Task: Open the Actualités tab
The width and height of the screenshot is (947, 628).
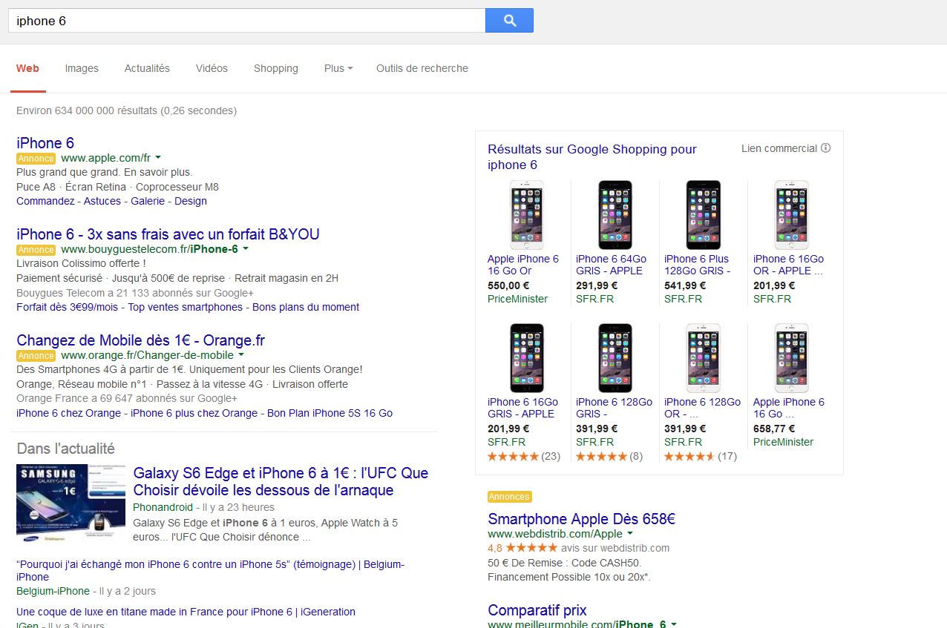Action: point(147,68)
